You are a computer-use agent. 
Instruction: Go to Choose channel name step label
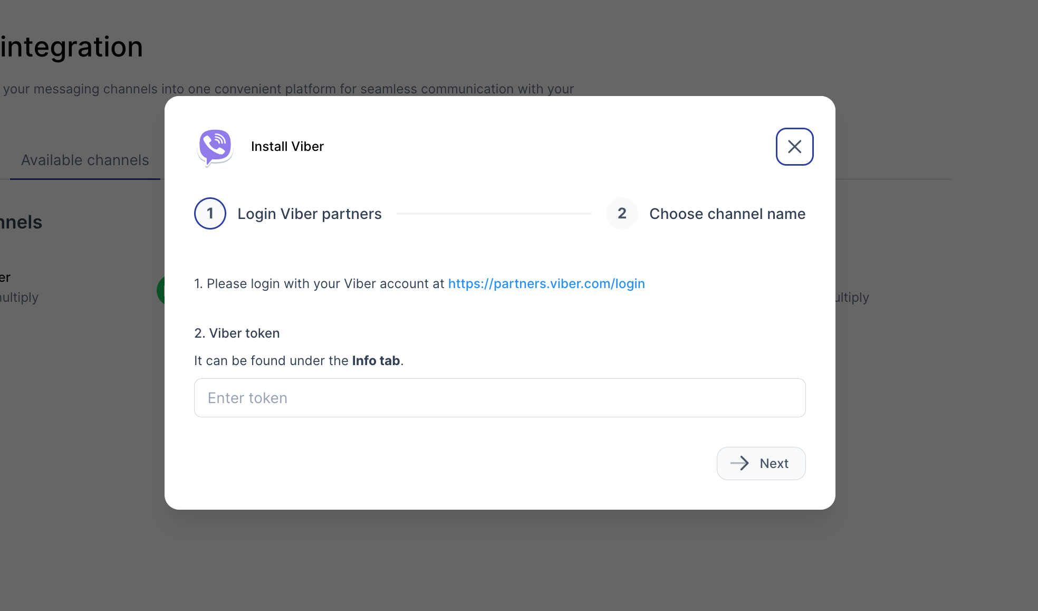click(x=727, y=214)
